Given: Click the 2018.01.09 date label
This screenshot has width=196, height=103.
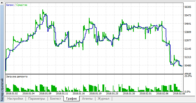Looking at the screenshot, I should click(x=45, y=94).
